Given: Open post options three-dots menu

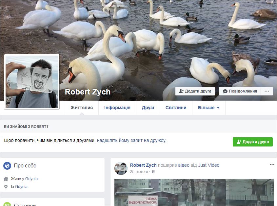Looking at the screenshot, I should (272, 164).
